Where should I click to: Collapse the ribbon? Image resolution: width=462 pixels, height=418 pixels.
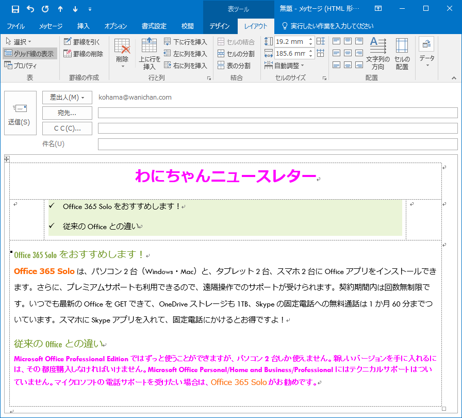[x=454, y=78]
